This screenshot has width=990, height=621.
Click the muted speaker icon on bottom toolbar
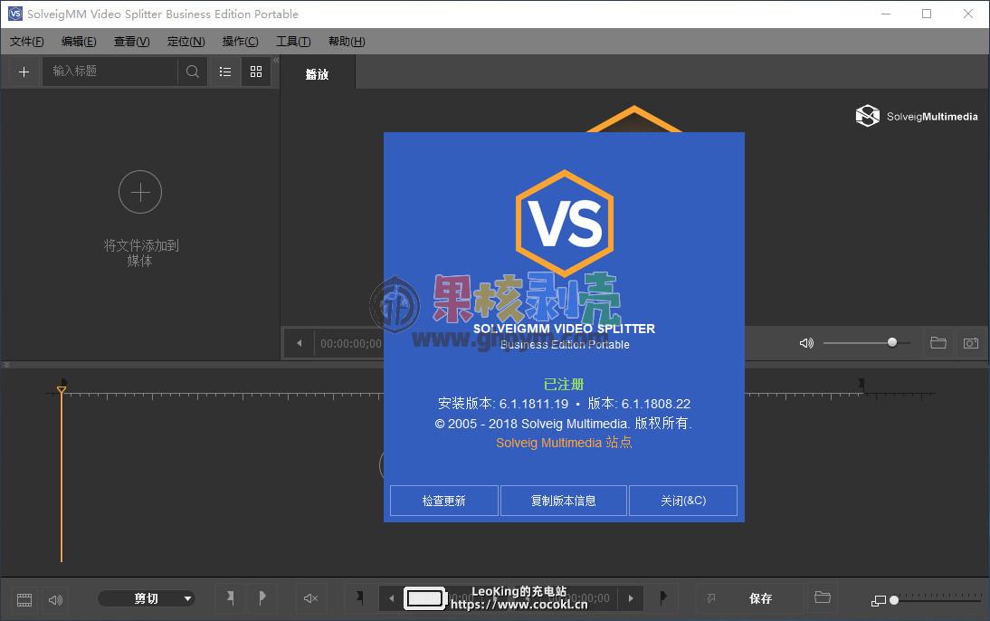[x=310, y=597]
